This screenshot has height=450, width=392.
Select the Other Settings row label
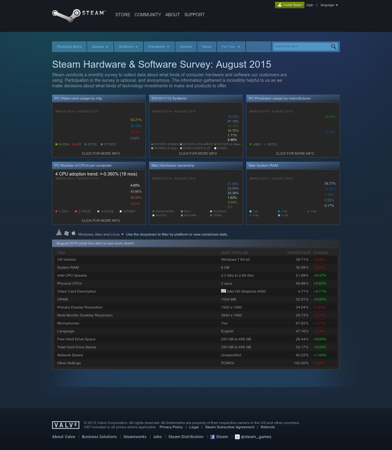point(69,363)
